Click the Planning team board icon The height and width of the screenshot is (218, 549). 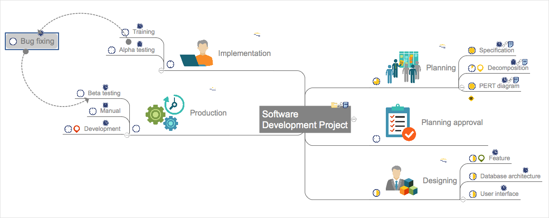[403, 68]
